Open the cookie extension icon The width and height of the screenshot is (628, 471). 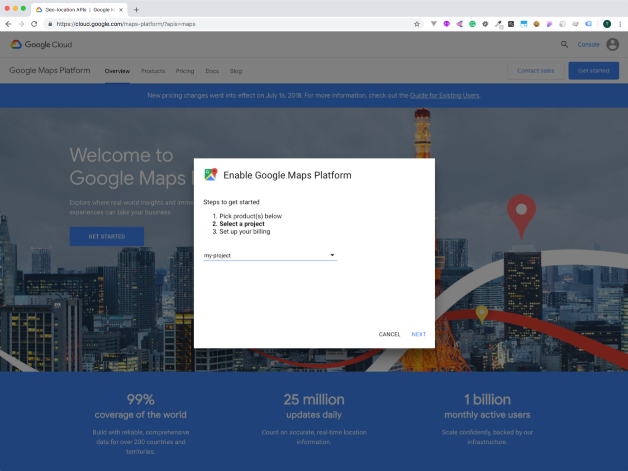(537, 24)
